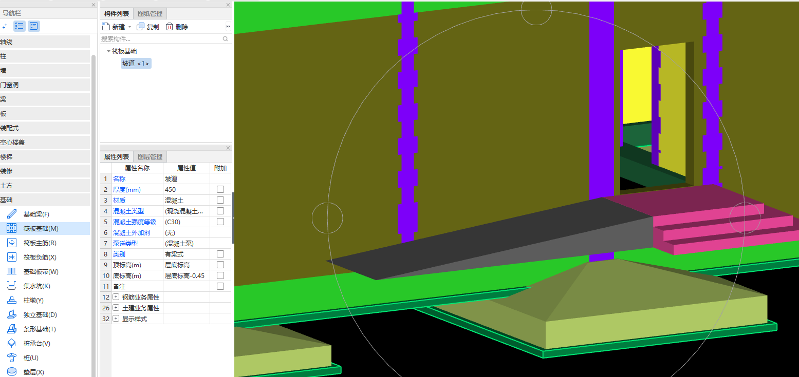Click the 层底标高-0.45 value cell
The height and width of the screenshot is (377, 799).
point(187,275)
